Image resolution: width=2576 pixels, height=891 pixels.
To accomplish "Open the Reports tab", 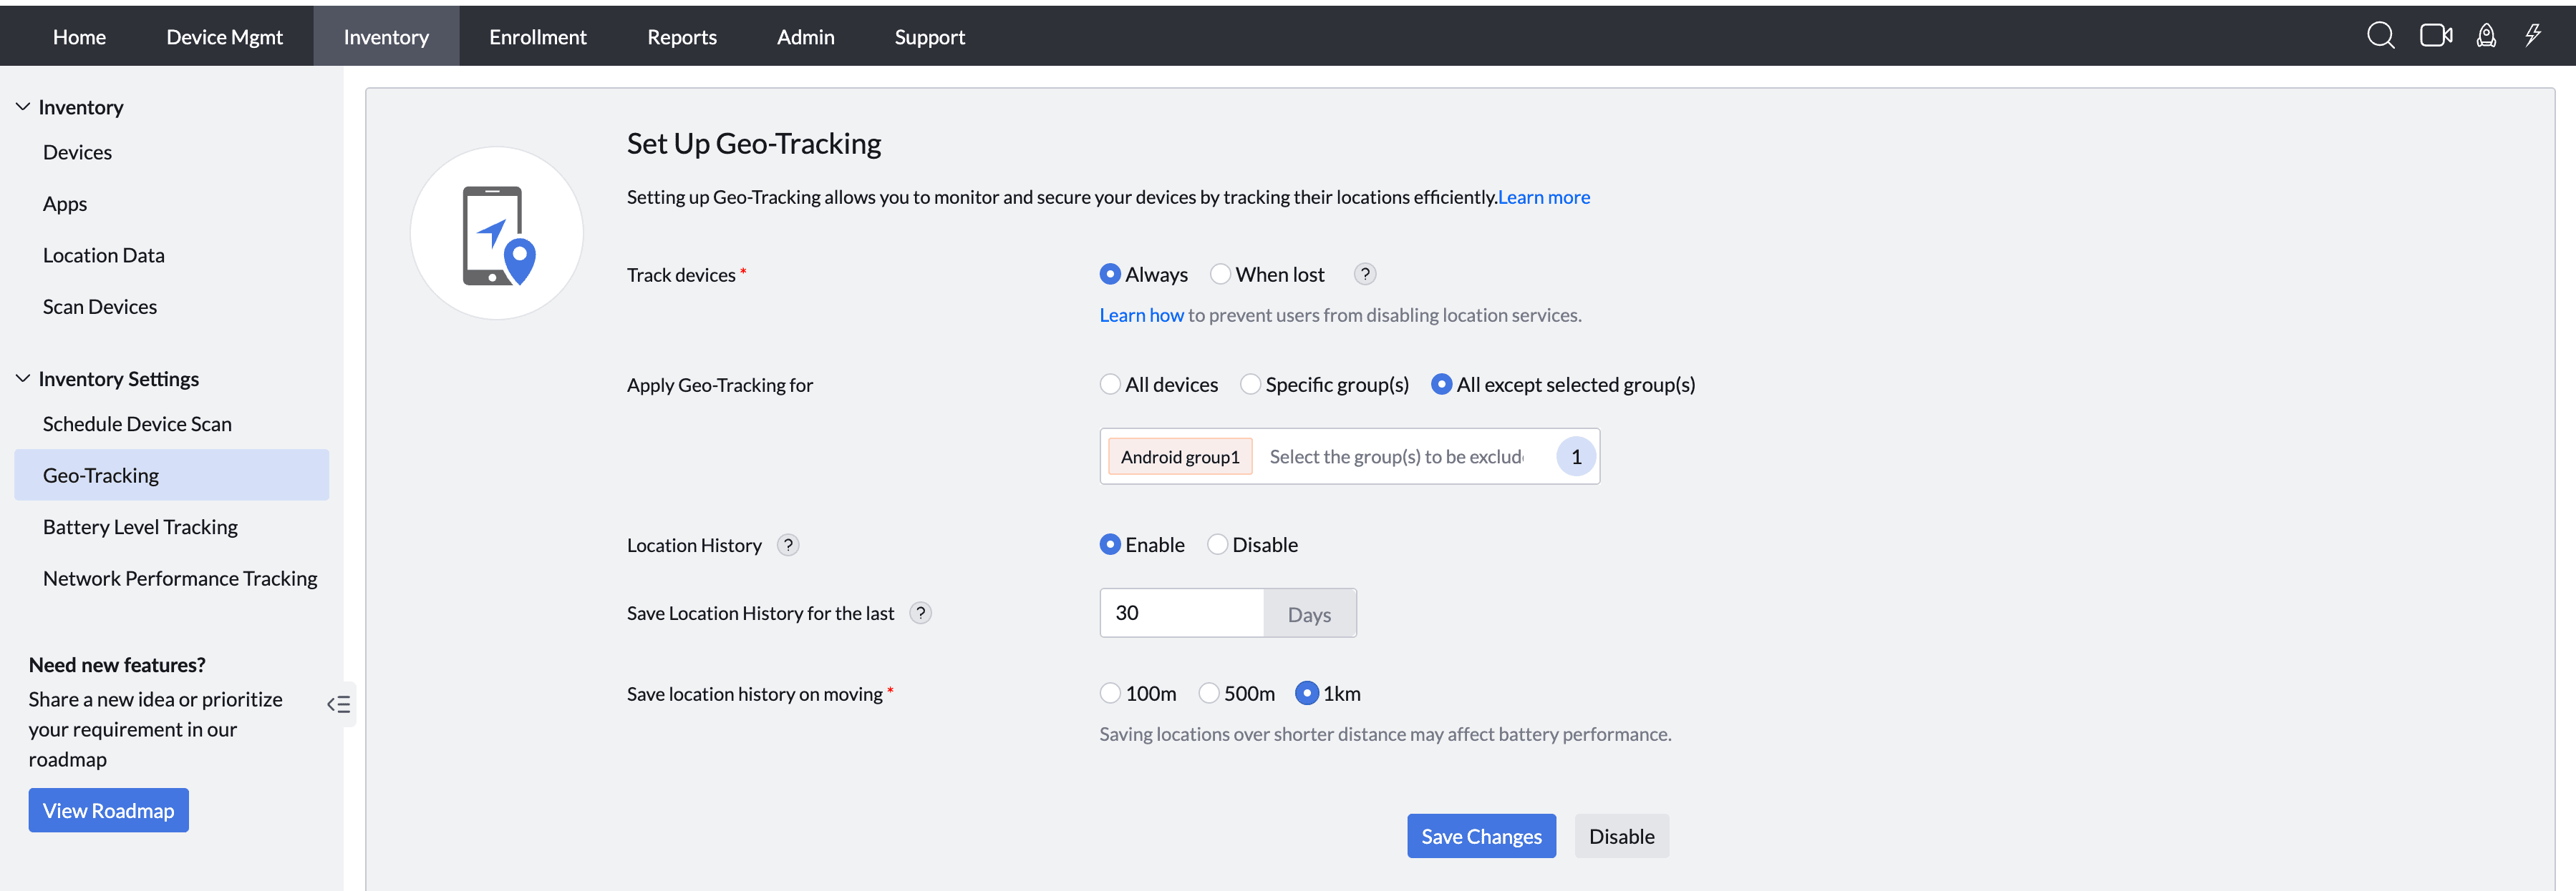I will [x=681, y=37].
